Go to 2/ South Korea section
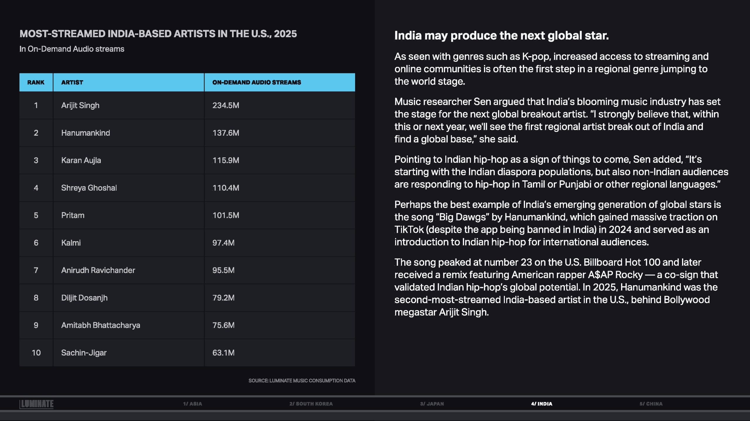This screenshot has height=421, width=750. [311, 404]
